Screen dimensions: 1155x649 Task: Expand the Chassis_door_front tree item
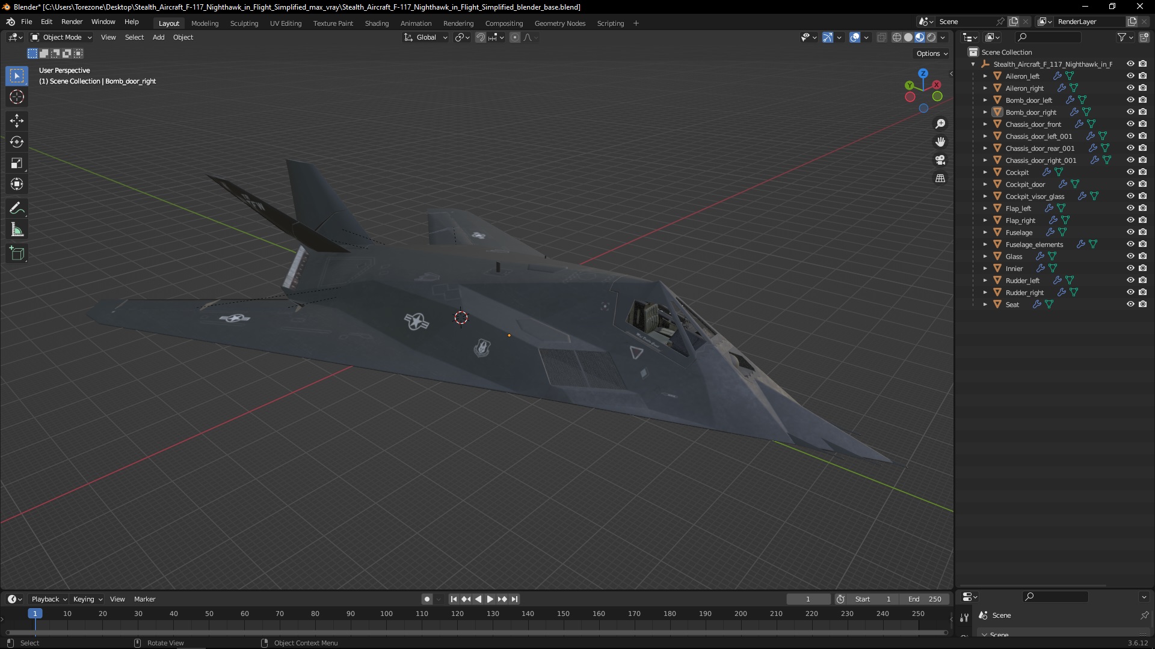pyautogui.click(x=984, y=124)
